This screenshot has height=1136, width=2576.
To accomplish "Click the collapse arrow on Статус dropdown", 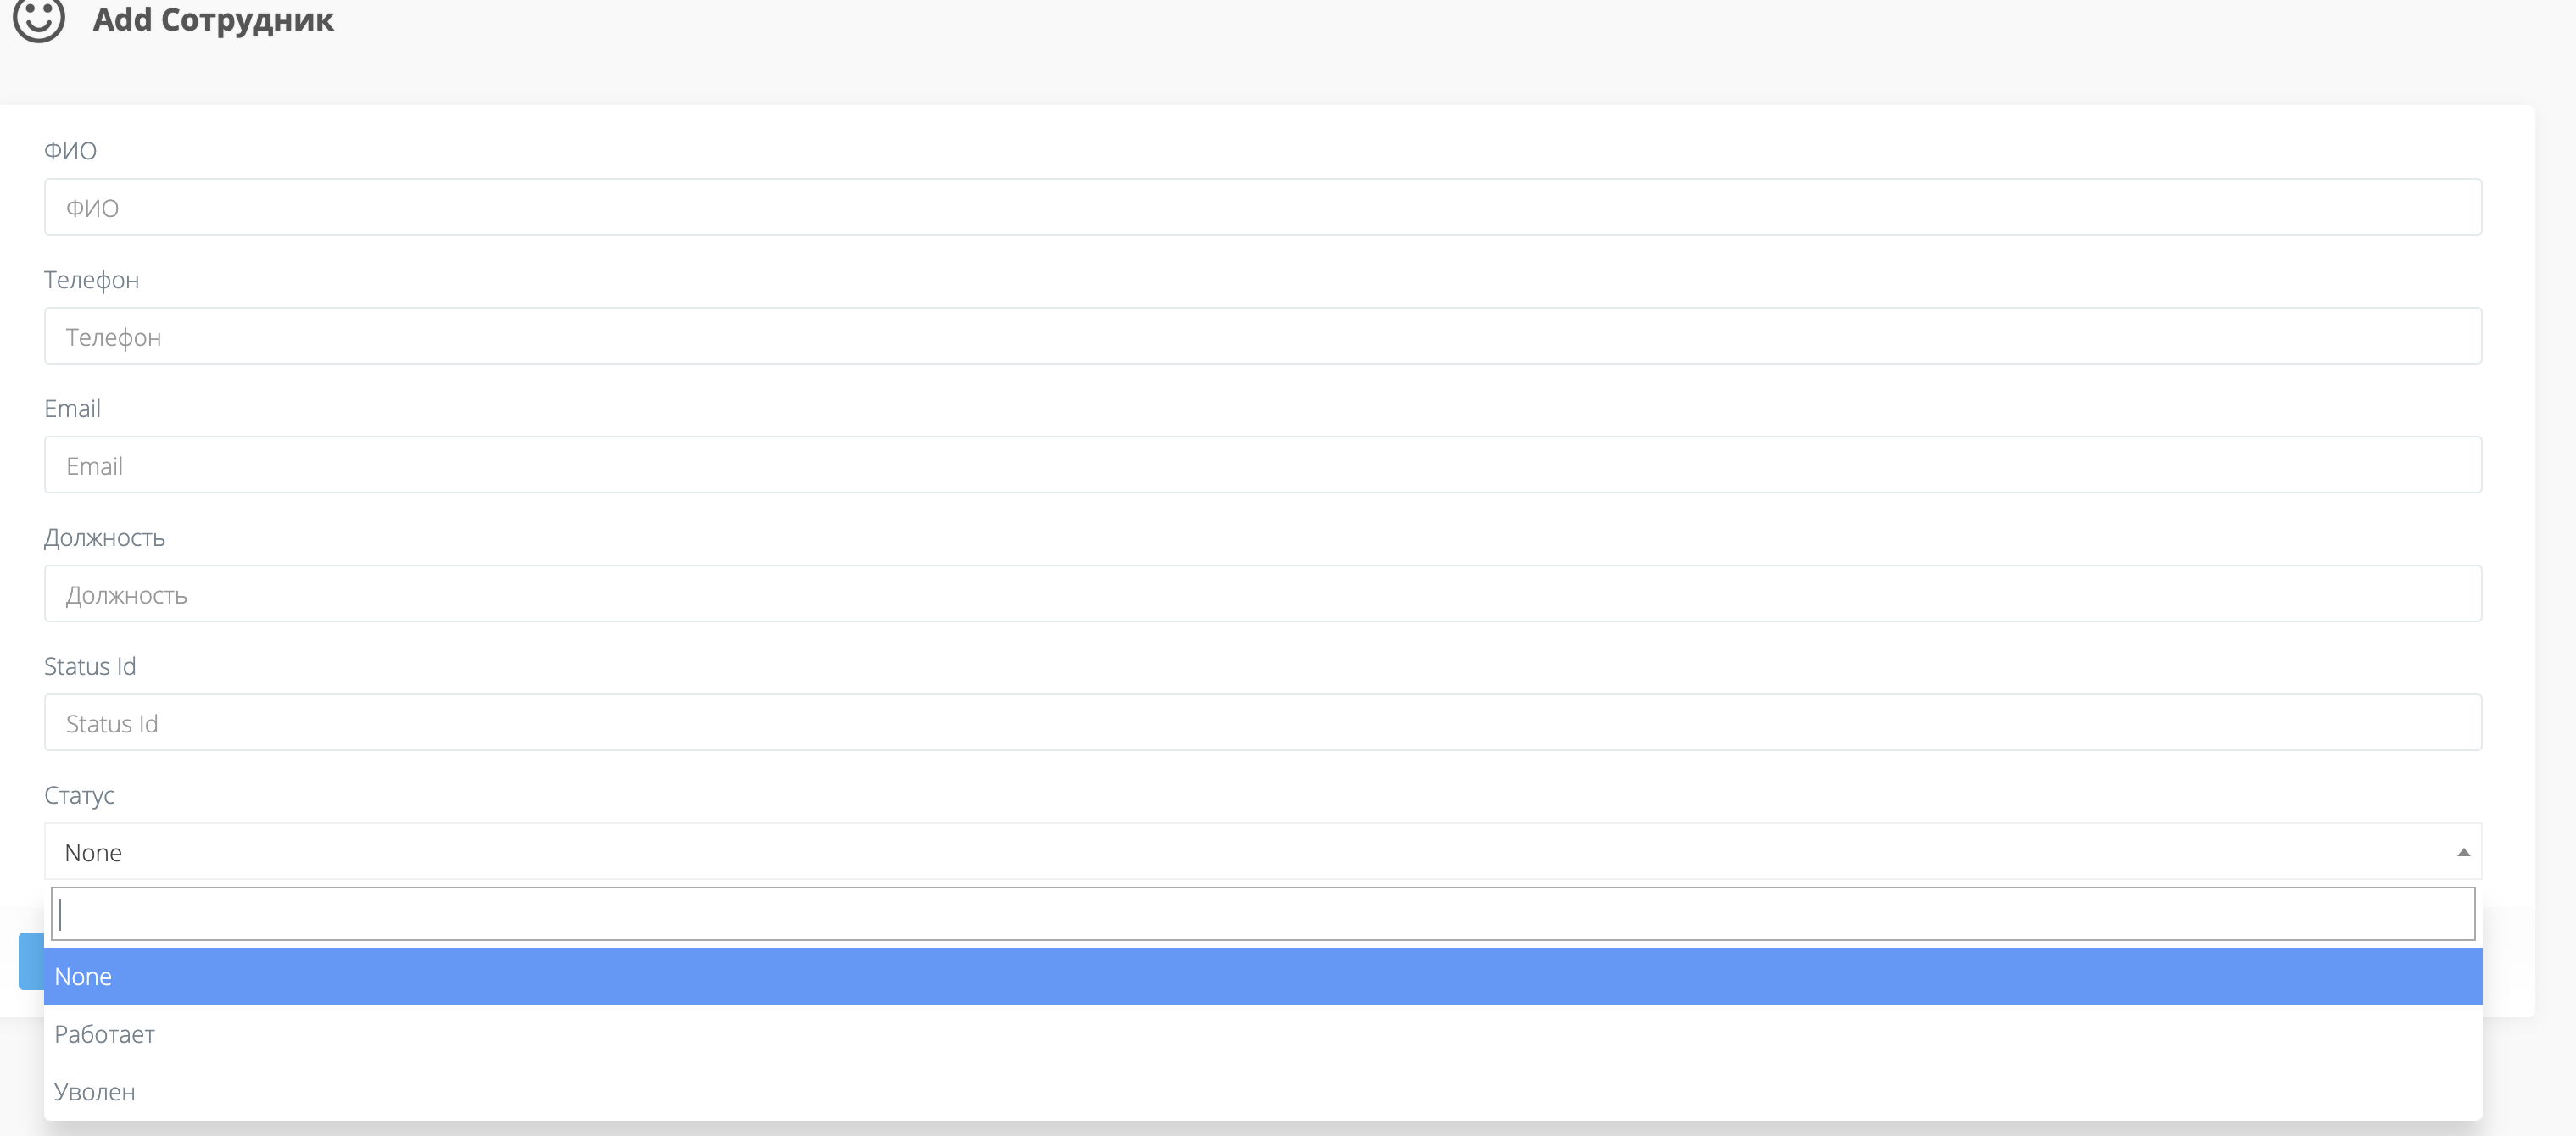I will coord(2462,851).
